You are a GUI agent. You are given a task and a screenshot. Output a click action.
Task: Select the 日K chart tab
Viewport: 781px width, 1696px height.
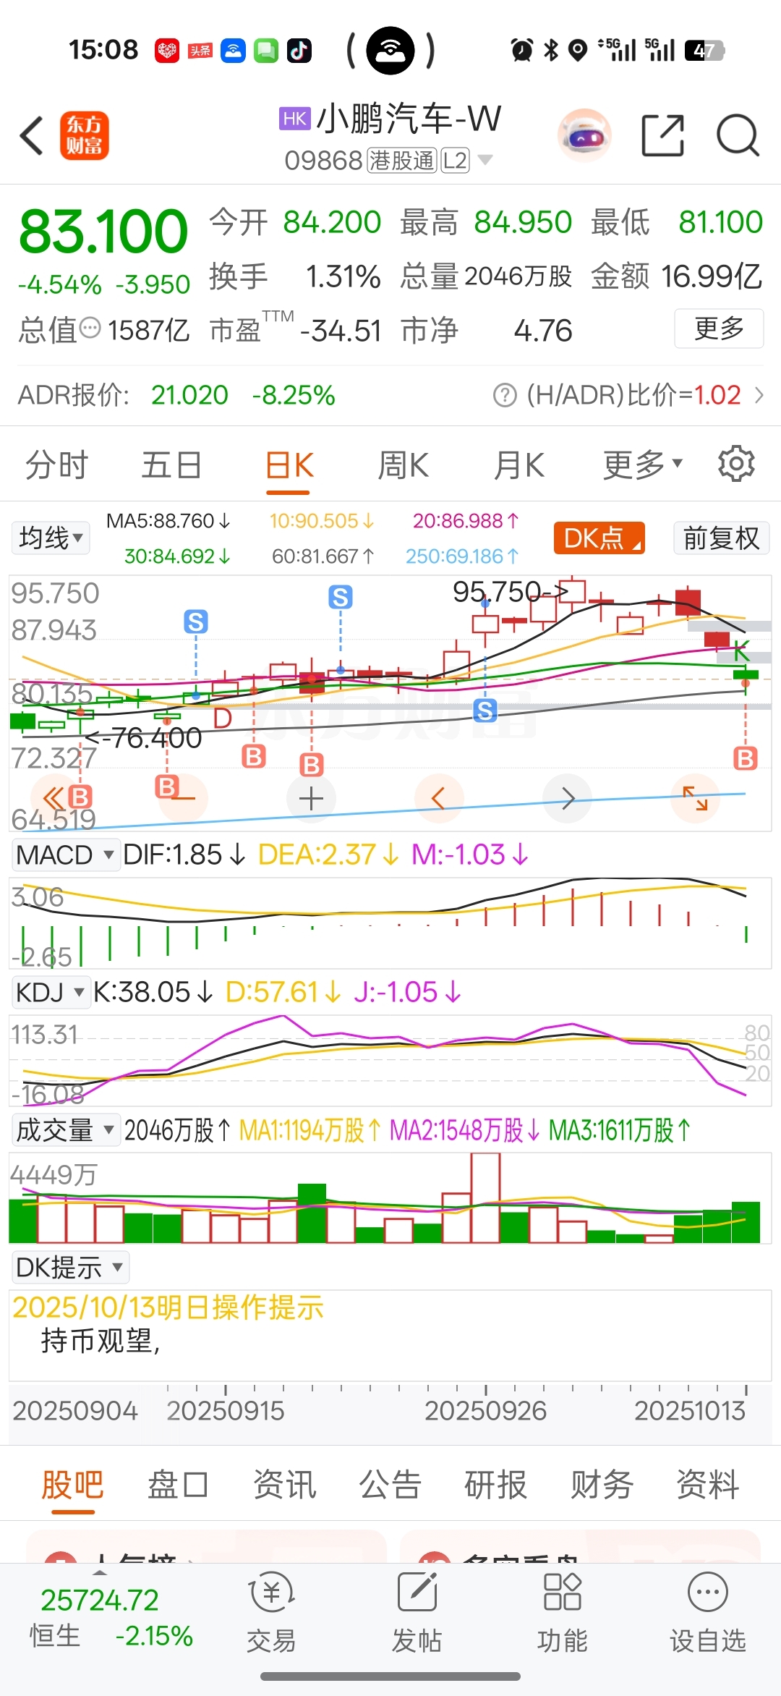[289, 464]
